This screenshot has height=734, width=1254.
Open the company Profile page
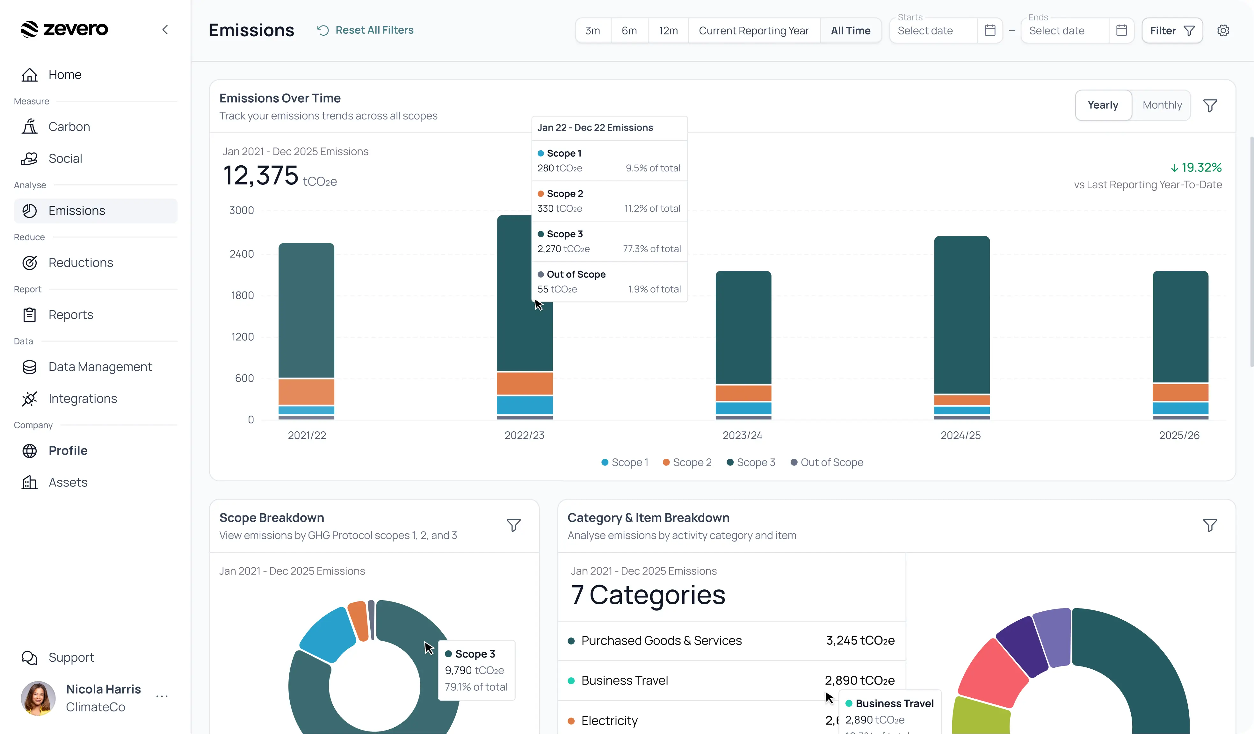(x=96, y=451)
